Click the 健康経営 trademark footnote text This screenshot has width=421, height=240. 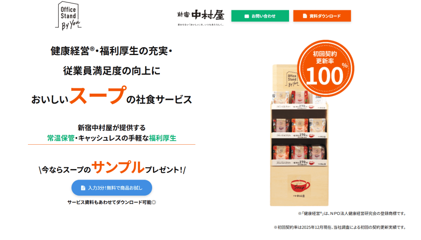352,213
